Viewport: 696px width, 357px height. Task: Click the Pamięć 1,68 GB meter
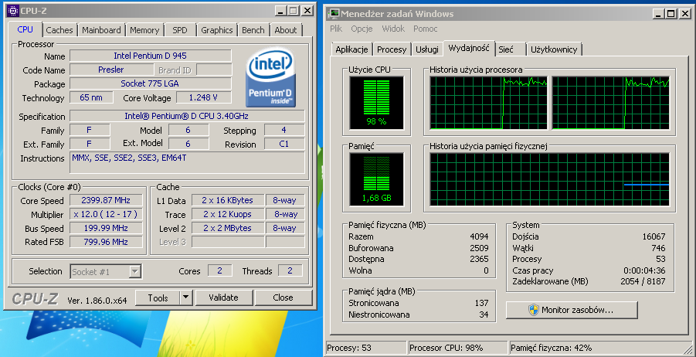click(x=376, y=179)
